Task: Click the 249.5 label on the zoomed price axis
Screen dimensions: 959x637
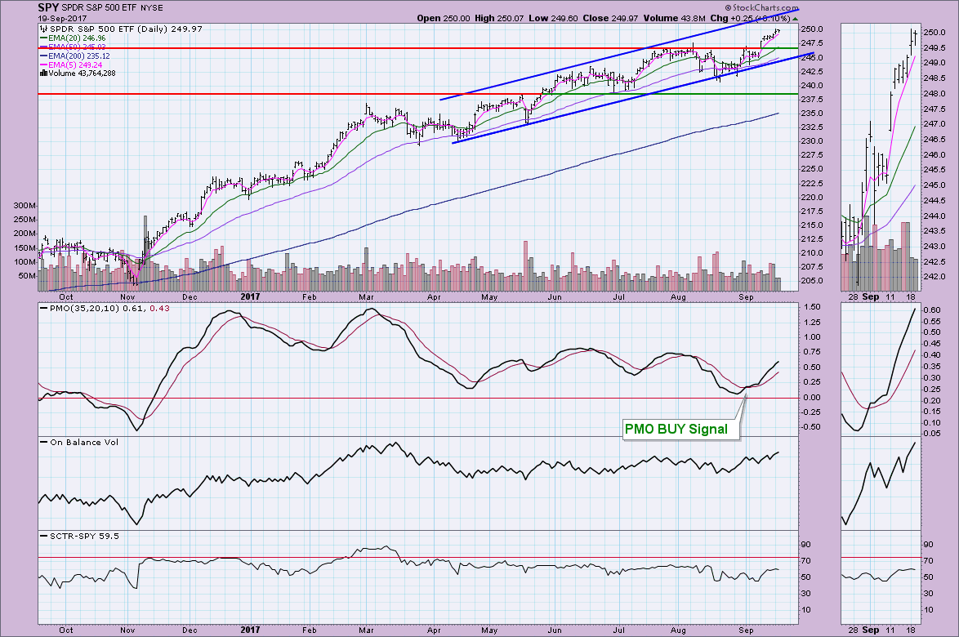Action: tap(934, 47)
